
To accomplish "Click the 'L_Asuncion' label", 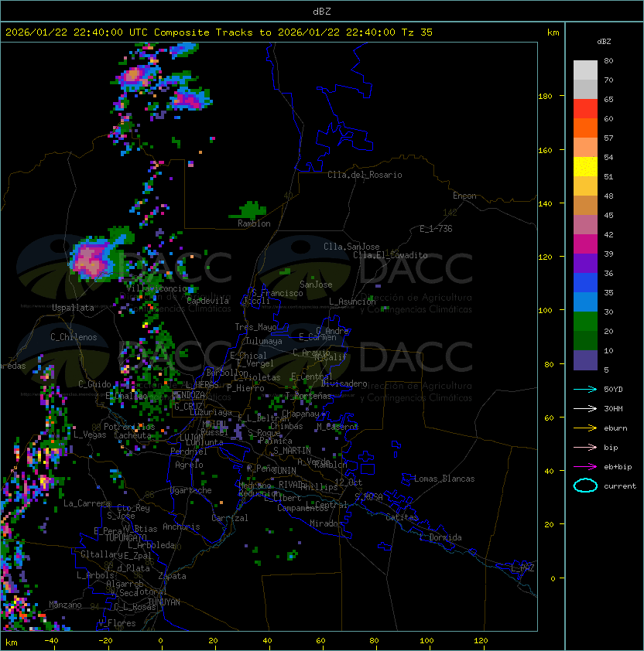I will click(x=352, y=302).
